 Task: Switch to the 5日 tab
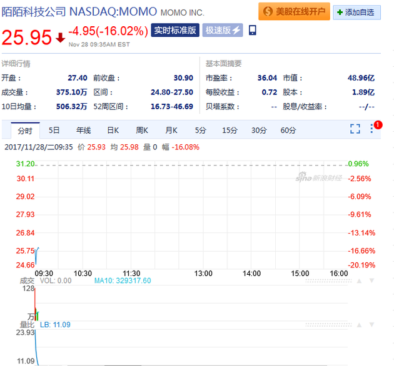point(54,131)
